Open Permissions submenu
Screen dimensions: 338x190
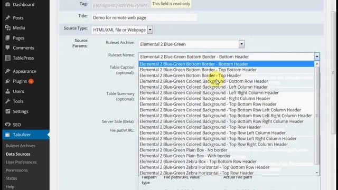pos(17,170)
